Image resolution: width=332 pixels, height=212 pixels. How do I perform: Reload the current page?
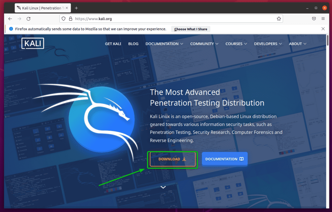click(x=28, y=19)
